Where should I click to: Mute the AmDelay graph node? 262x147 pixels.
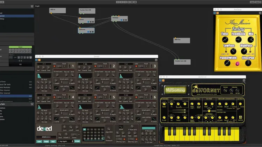124,20
